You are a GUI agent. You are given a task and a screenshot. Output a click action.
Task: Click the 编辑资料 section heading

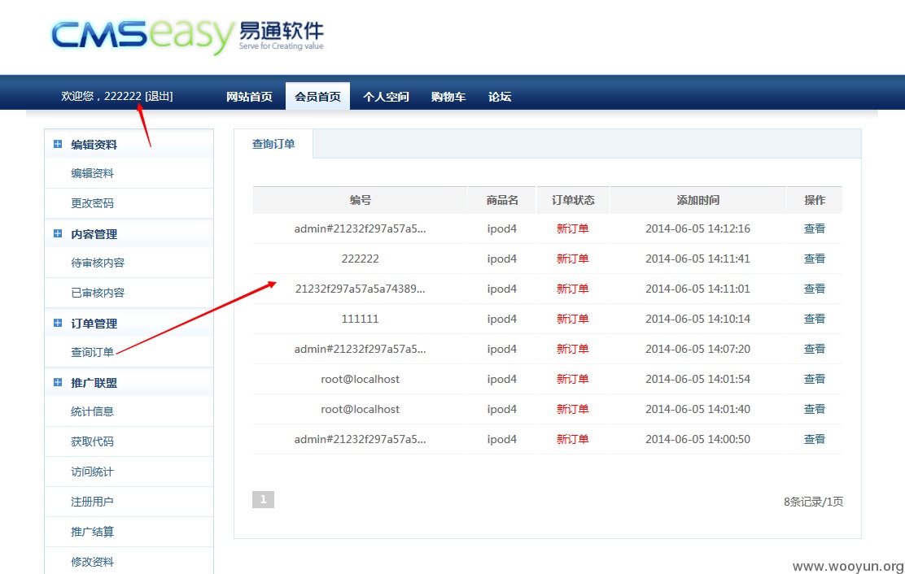coord(94,145)
